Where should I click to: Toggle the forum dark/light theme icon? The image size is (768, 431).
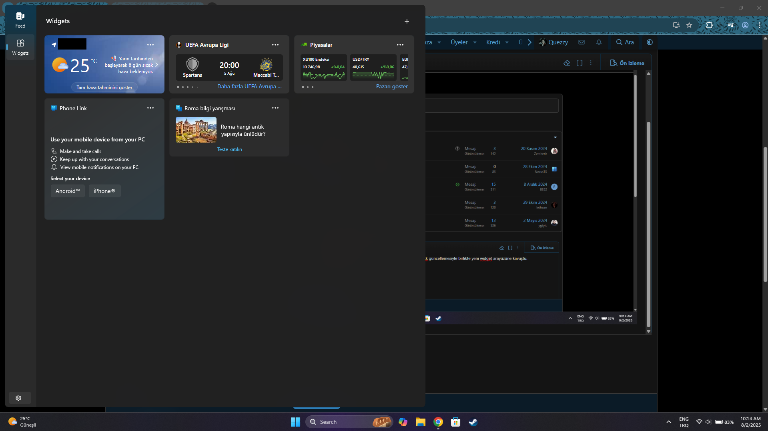click(x=650, y=42)
